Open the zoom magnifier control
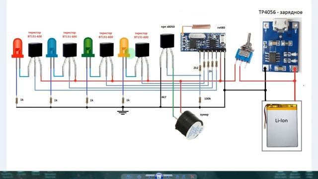 click(x=129, y=177)
